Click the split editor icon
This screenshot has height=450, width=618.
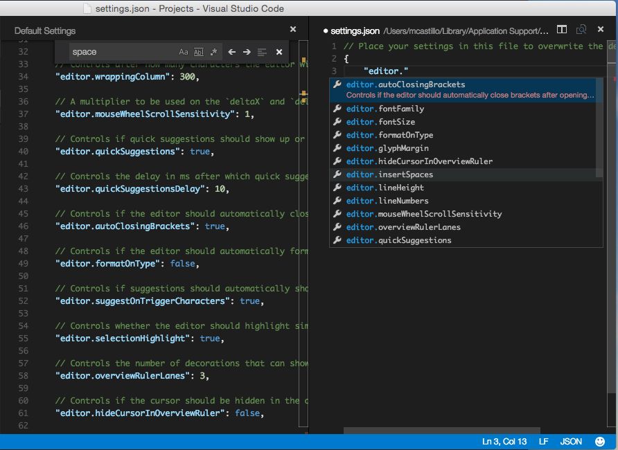click(x=562, y=30)
